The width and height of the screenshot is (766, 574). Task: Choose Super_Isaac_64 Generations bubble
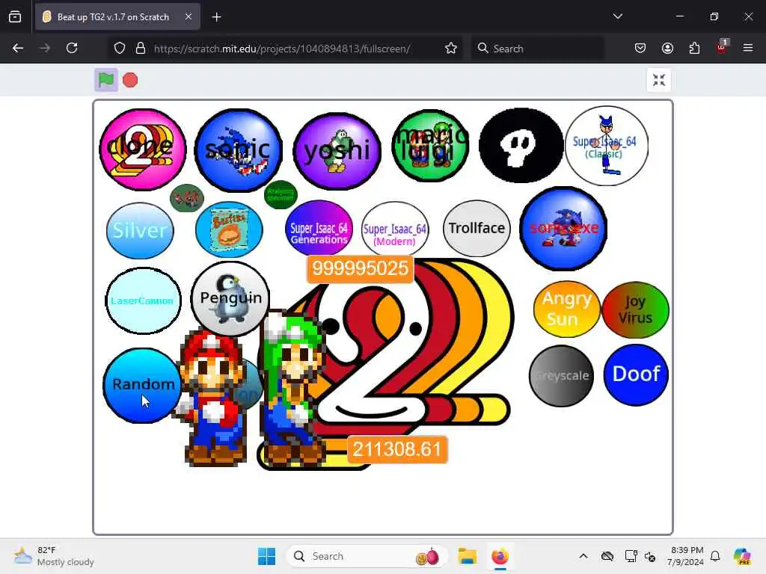[319, 228]
